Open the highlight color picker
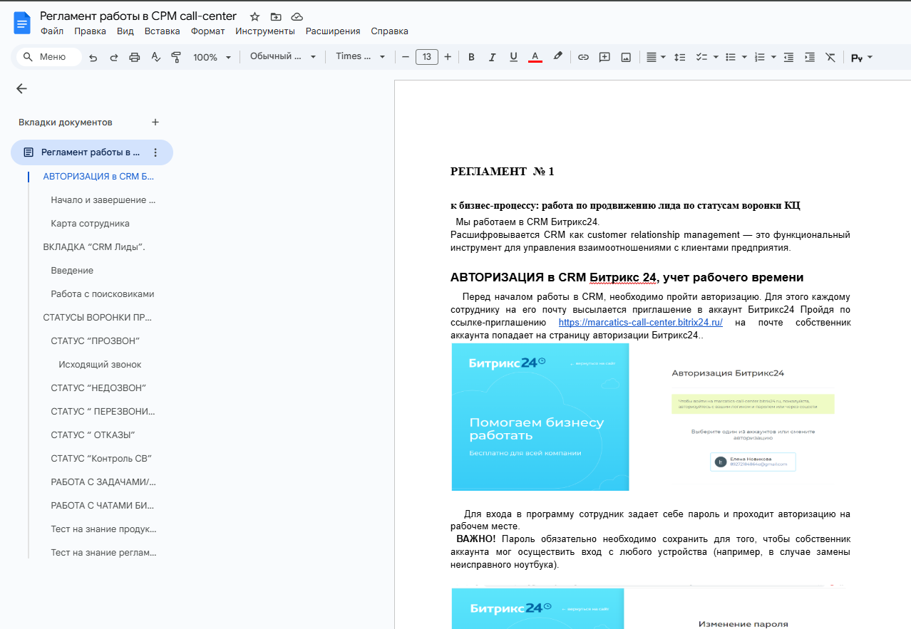The image size is (911, 629). coord(557,57)
